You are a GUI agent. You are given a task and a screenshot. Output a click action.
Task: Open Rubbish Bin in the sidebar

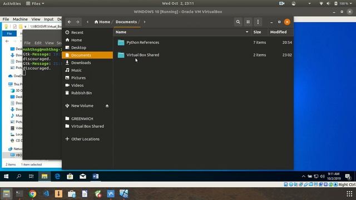(x=87, y=93)
